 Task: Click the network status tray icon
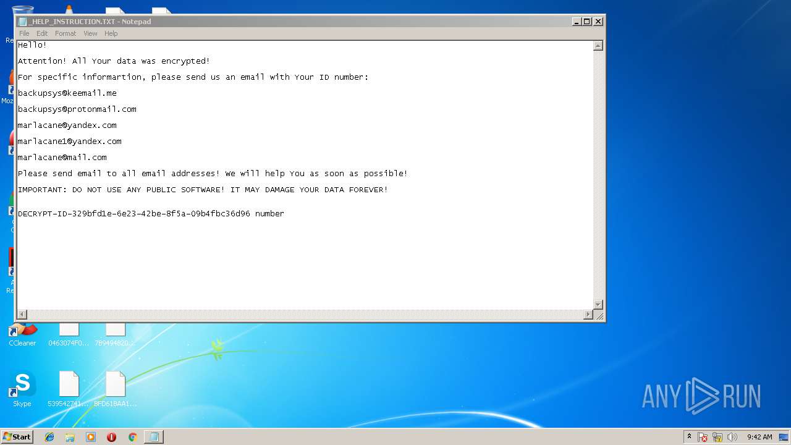717,437
